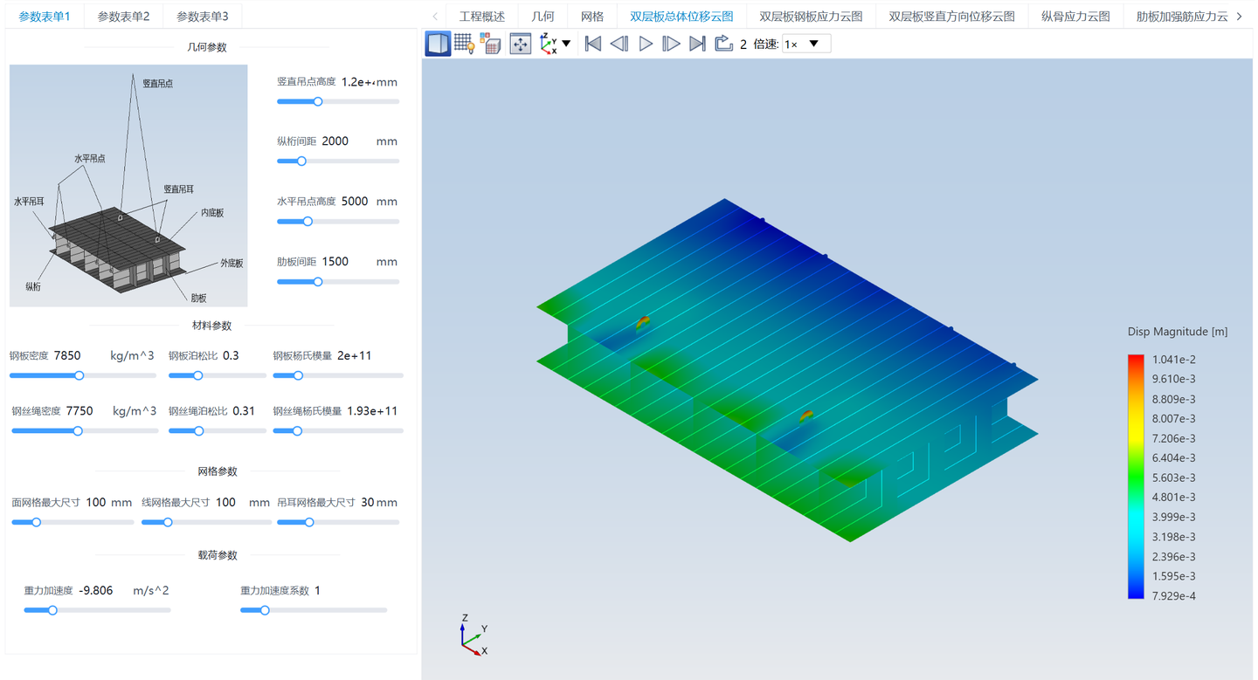Step back one animation frame
This screenshot has width=1258, height=680.
[x=619, y=44]
